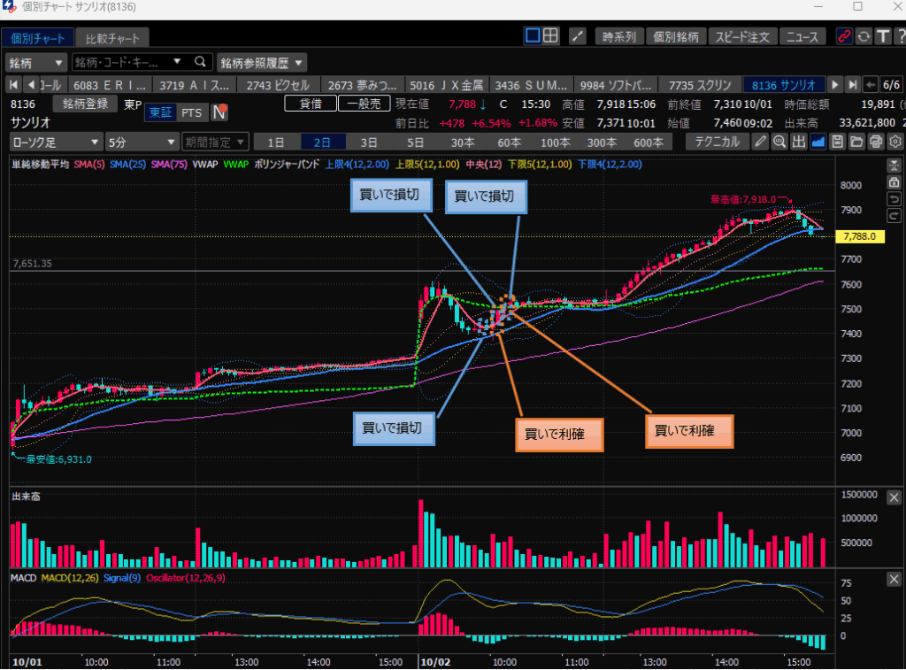Switch to four-pane grid layout
906x670 pixels.
click(x=550, y=36)
